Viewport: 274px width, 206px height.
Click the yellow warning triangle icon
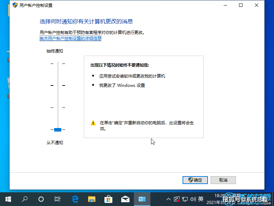pyautogui.click(x=93, y=123)
